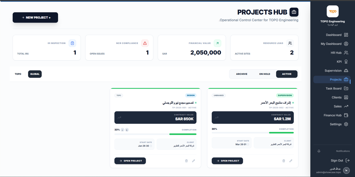
Task: Go to the KPI sidebar item
Action: pyautogui.click(x=331, y=61)
